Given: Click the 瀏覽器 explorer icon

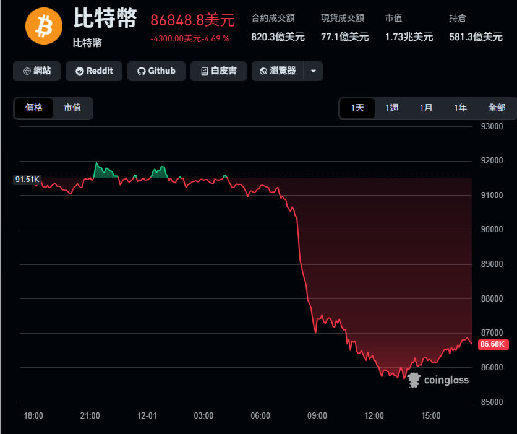Looking at the screenshot, I should [x=263, y=71].
